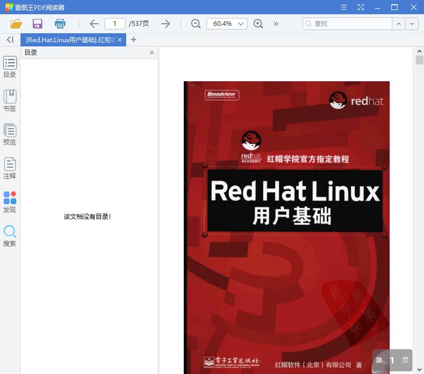This screenshot has width=424, height=374.
Task: Save the document with the floppy icon
Action: click(x=37, y=24)
